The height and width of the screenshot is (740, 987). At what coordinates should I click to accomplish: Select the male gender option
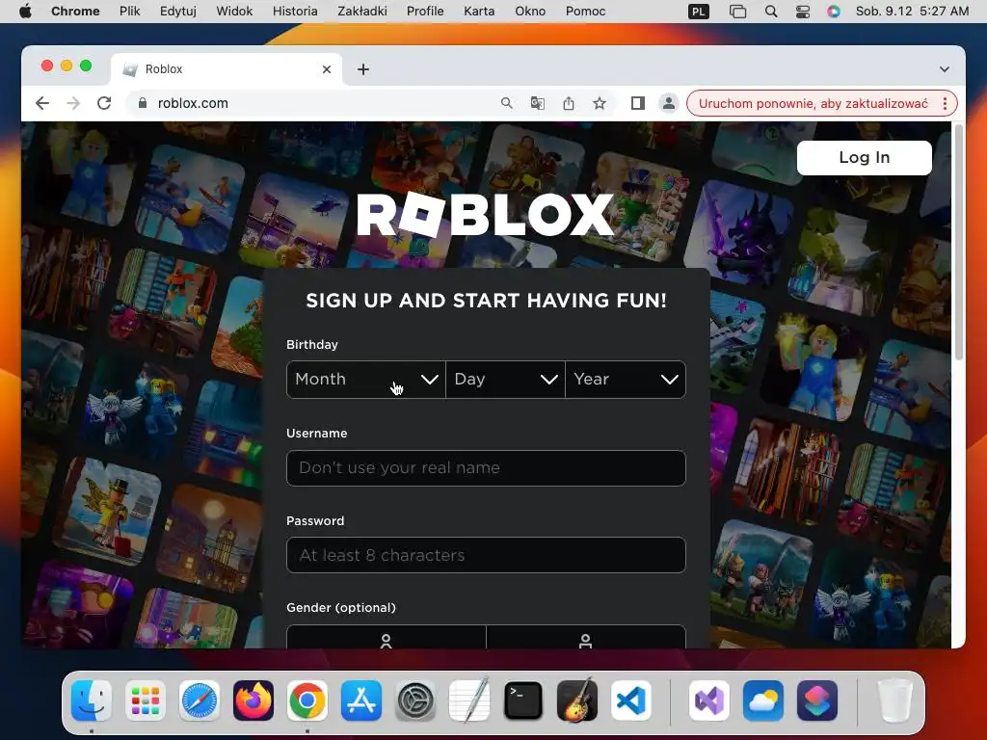[x=586, y=637]
